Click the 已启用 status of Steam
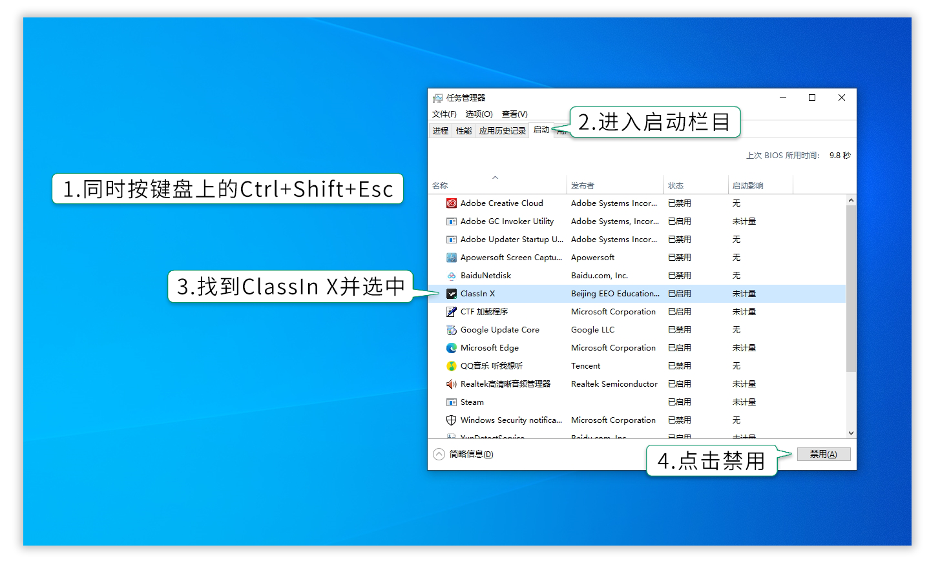Image resolution: width=929 pixels, height=563 pixels. pos(680,402)
